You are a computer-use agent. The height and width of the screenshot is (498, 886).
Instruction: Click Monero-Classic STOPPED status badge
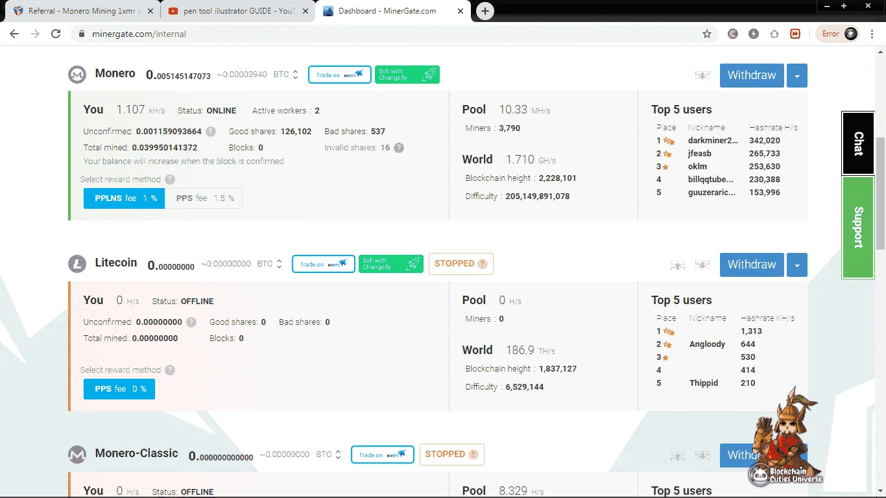point(452,455)
